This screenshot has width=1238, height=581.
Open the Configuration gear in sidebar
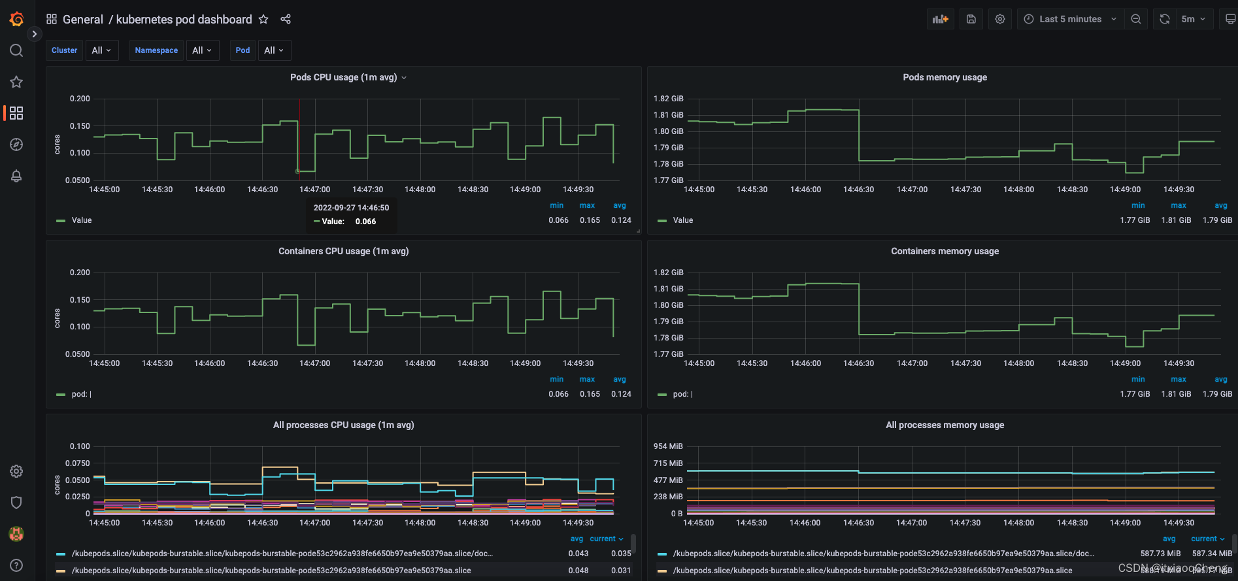16,471
